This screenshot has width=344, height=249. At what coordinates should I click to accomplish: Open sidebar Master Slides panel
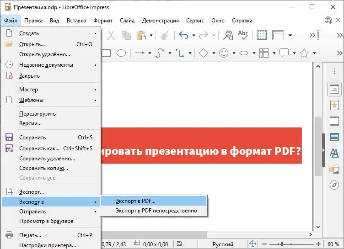tap(334, 137)
